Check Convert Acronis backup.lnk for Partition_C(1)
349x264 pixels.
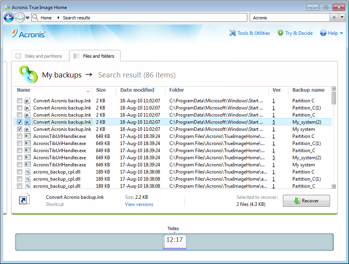click(x=20, y=108)
